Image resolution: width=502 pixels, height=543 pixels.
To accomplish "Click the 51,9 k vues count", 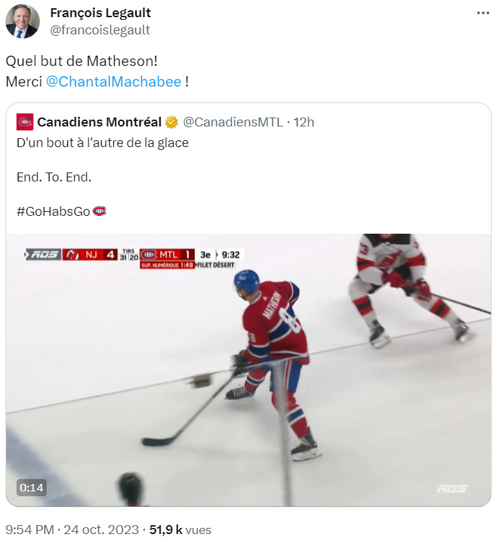I will point(180,530).
